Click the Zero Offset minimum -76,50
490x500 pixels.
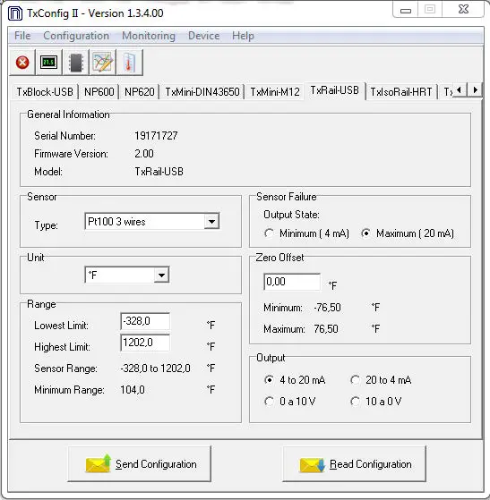pyautogui.click(x=327, y=308)
